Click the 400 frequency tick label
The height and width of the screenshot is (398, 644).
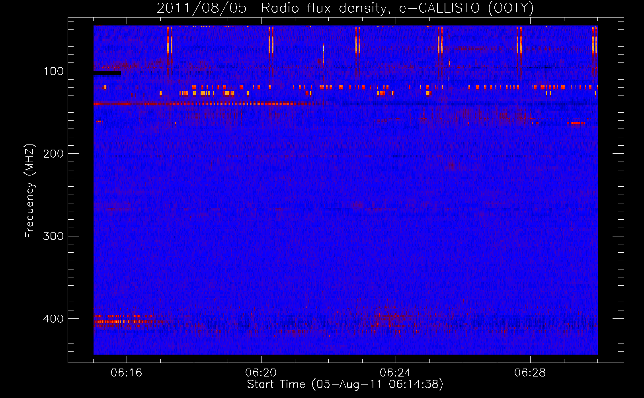[53, 319]
